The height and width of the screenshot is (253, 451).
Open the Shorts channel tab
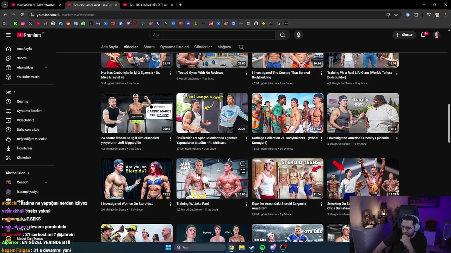click(x=149, y=47)
